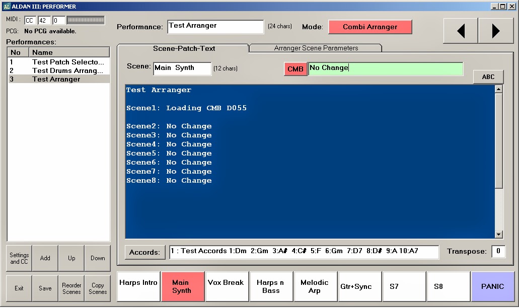Select Vox Break scene
Image resolution: width=519 pixels, height=308 pixels.
point(227,286)
